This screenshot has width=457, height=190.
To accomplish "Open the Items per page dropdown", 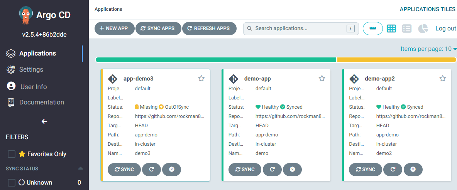I will pos(428,49).
